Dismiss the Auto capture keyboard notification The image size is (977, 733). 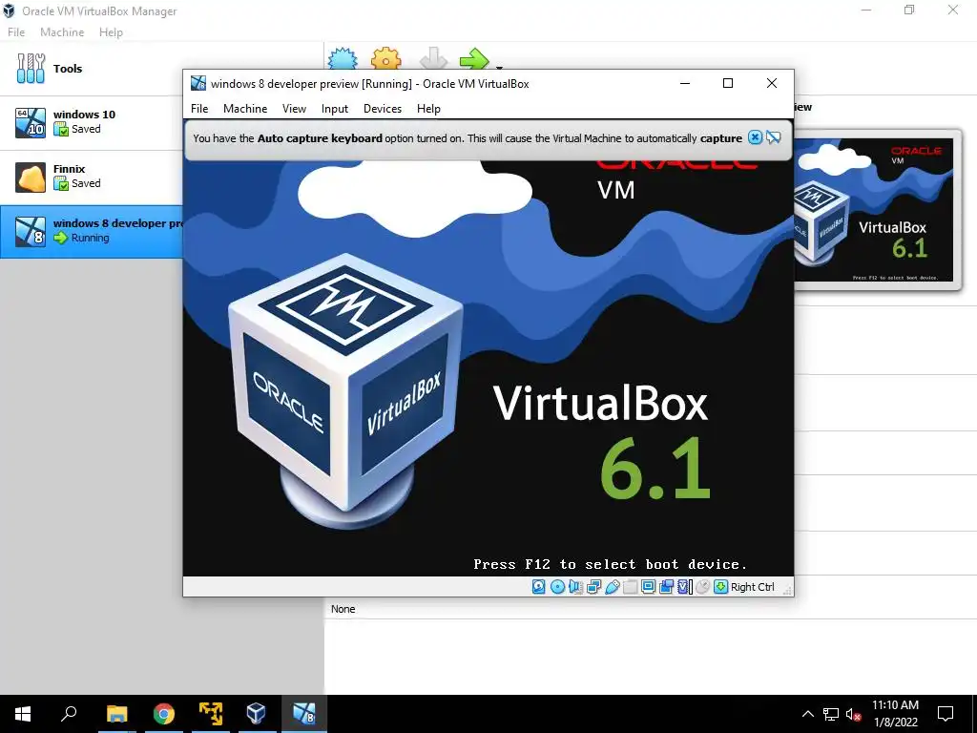(x=755, y=137)
